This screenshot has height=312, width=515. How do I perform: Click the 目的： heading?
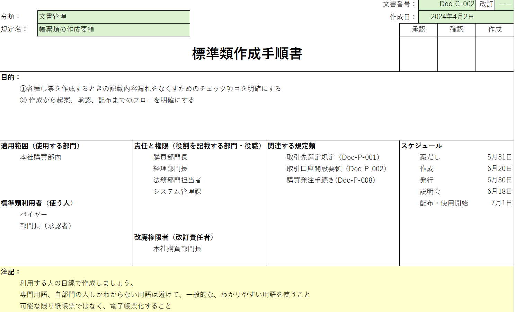pyautogui.click(x=11, y=77)
